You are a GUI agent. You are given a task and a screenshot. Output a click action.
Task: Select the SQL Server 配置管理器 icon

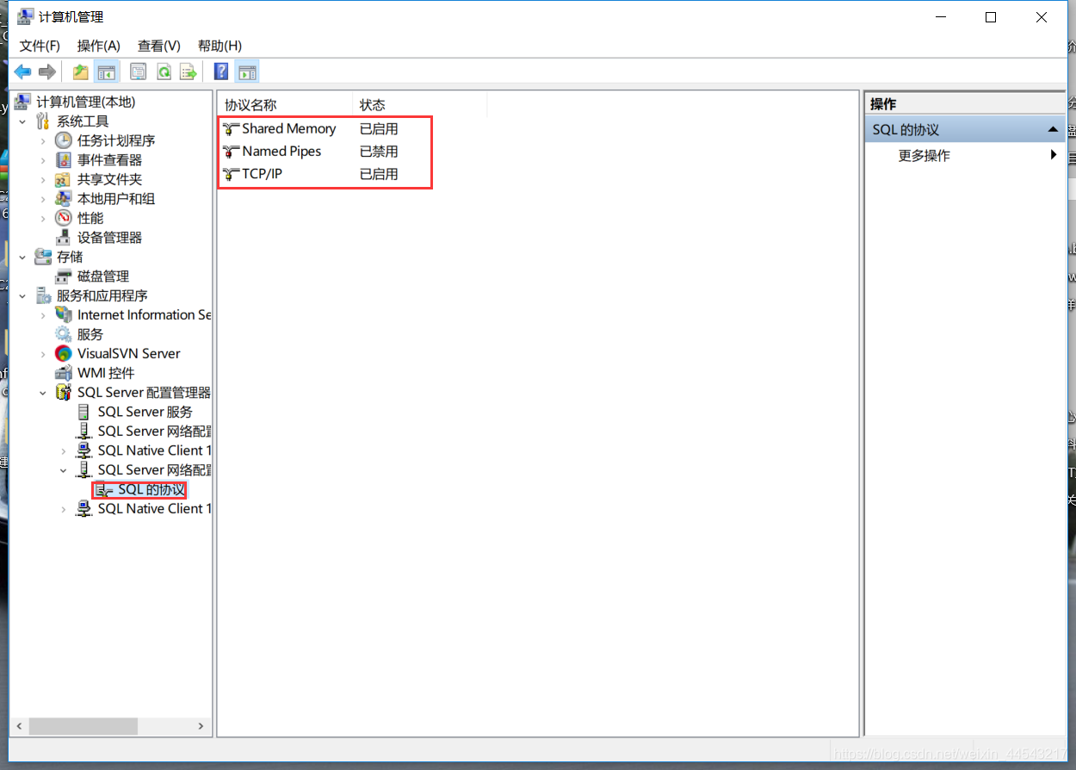64,393
